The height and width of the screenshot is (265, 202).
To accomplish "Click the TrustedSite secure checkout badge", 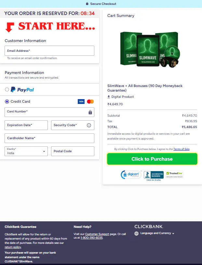I will pyautogui.click(x=174, y=175).
